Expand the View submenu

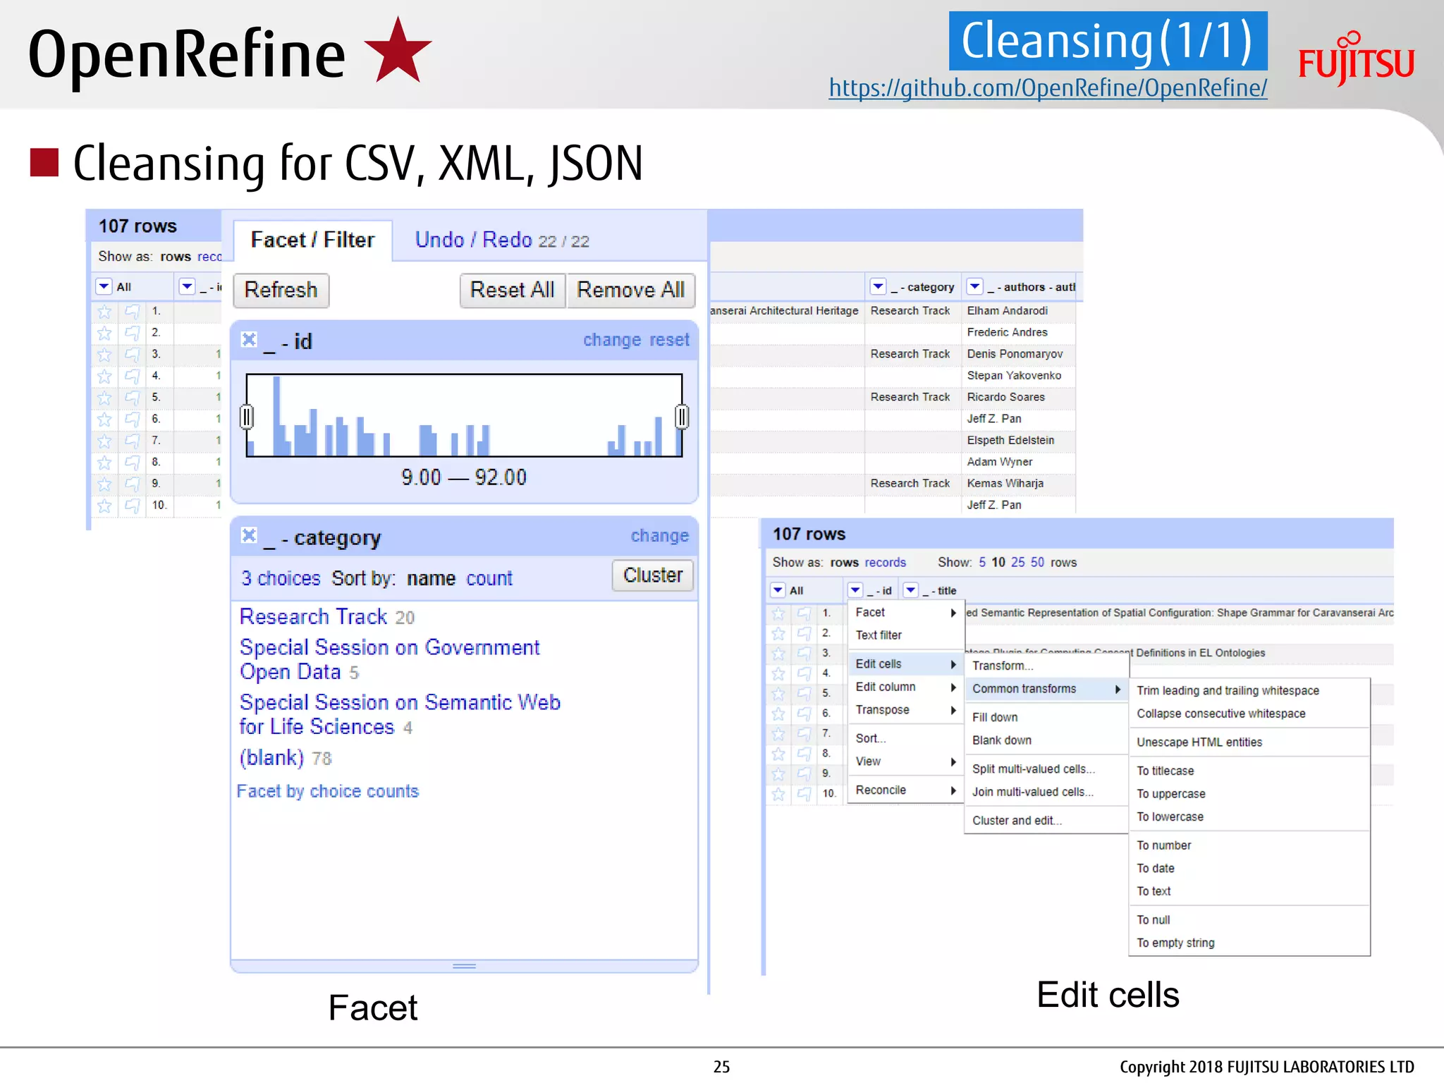pos(906,761)
